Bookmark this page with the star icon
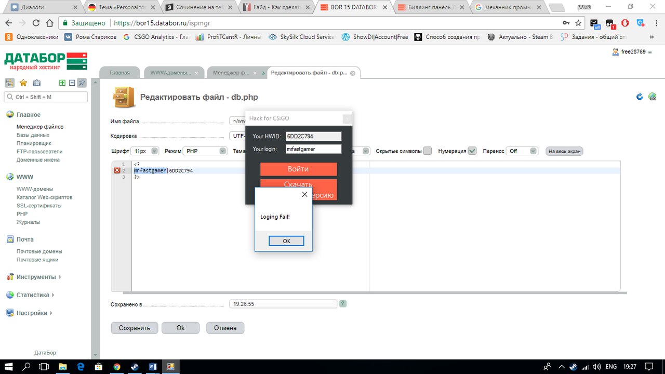Viewport: 665px width, 374px height. coord(578,23)
